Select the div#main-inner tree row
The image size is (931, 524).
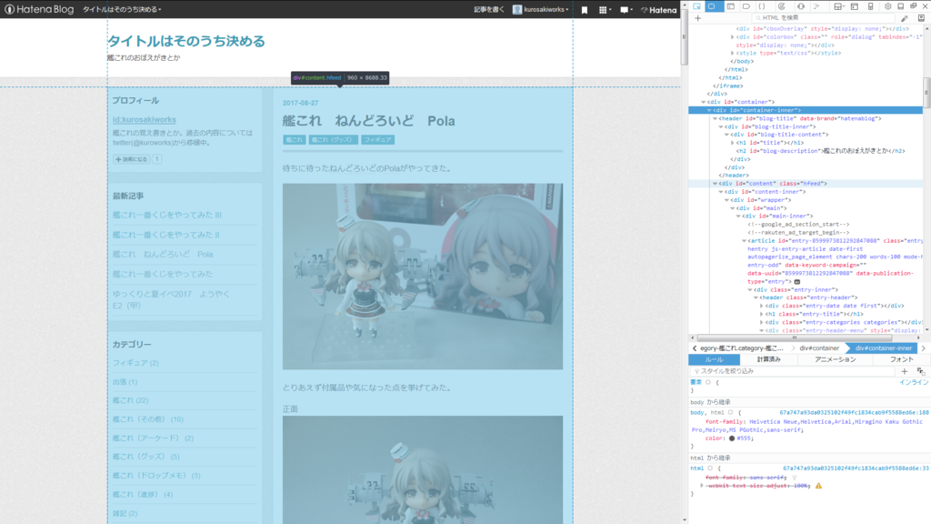tap(806, 217)
